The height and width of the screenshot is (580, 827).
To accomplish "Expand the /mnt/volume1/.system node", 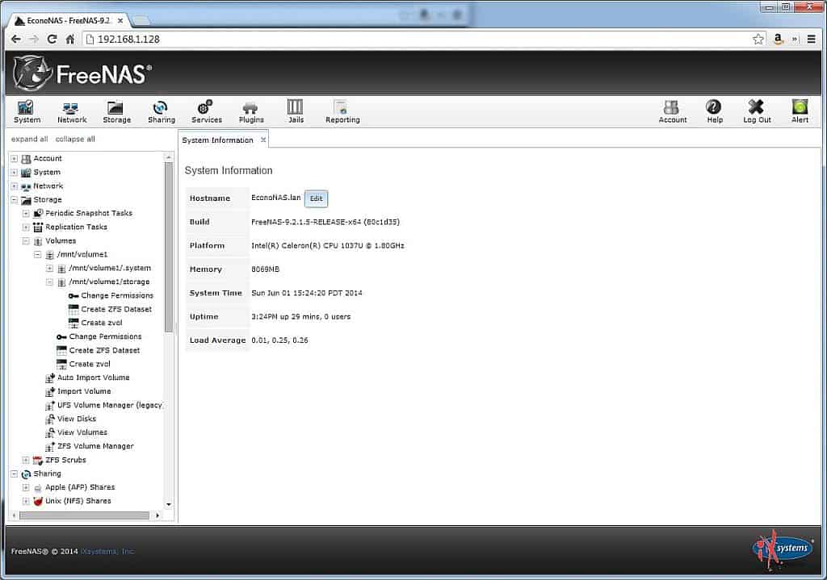I will coord(49,268).
